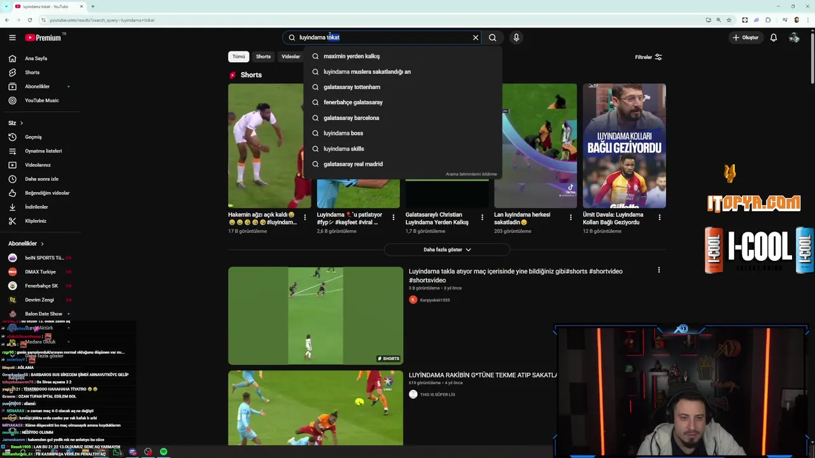Image resolution: width=815 pixels, height=458 pixels.
Task: Choose suggestion galatasaray real madrid
Action: pyautogui.click(x=402, y=164)
